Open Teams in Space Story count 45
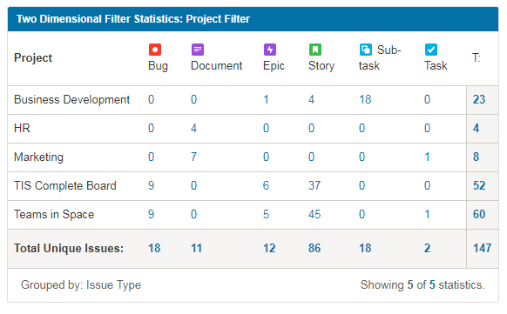 pyautogui.click(x=314, y=214)
